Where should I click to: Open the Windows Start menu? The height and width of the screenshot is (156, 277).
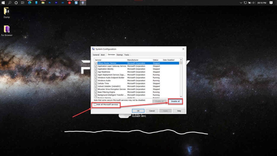point(3,3)
